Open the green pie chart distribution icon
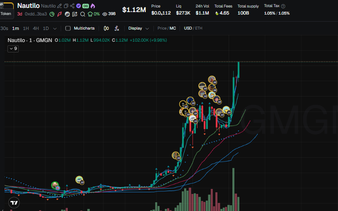The height and width of the screenshot is (211, 338). [x=52, y=14]
